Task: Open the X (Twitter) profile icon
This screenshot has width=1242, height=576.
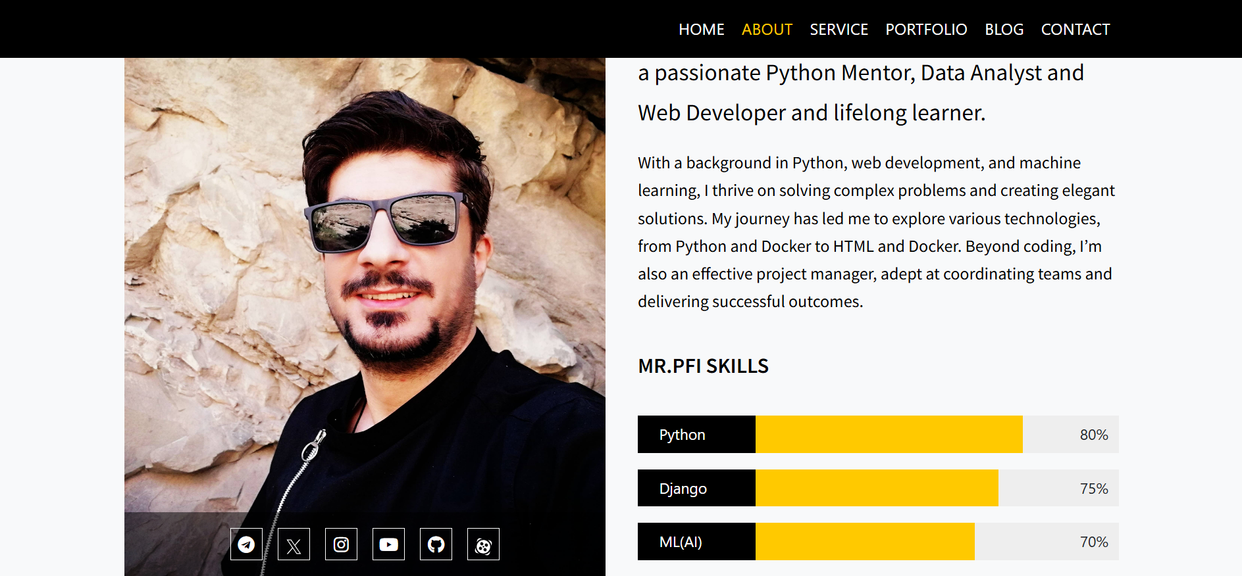Action: click(x=294, y=544)
